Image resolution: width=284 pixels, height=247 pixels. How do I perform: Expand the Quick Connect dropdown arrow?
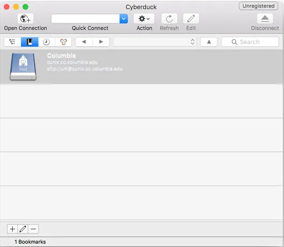point(124,18)
